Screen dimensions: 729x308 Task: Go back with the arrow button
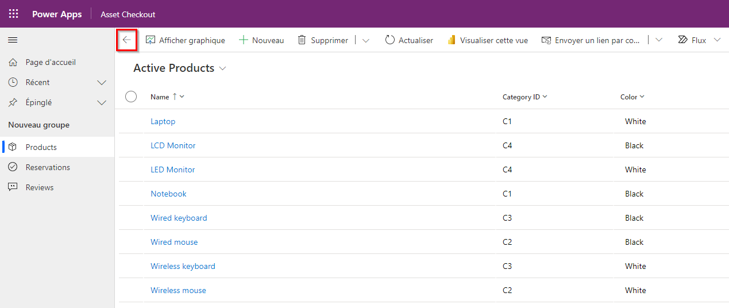(126, 40)
